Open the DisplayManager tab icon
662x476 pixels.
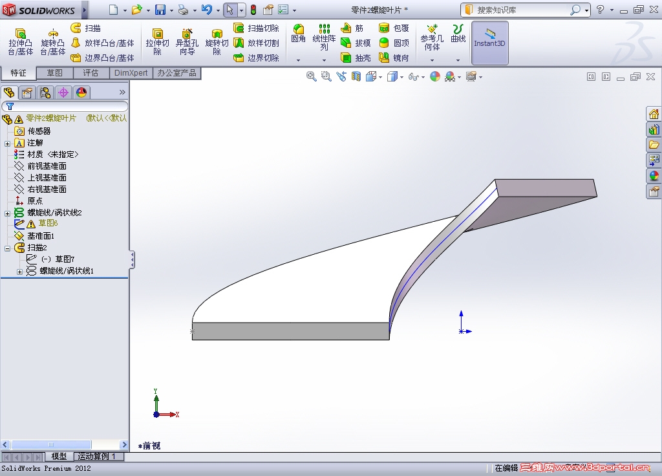[x=81, y=92]
